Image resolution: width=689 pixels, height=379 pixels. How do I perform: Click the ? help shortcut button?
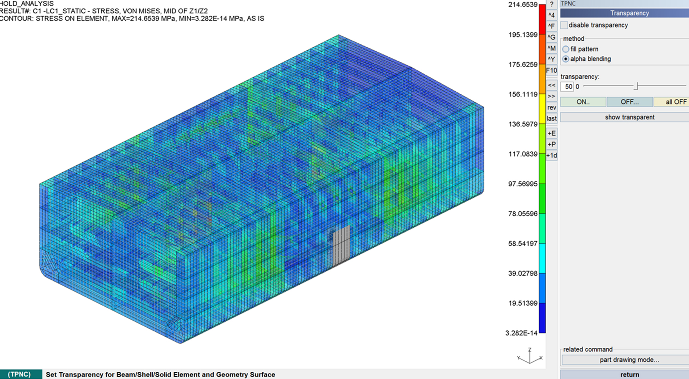(552, 4)
